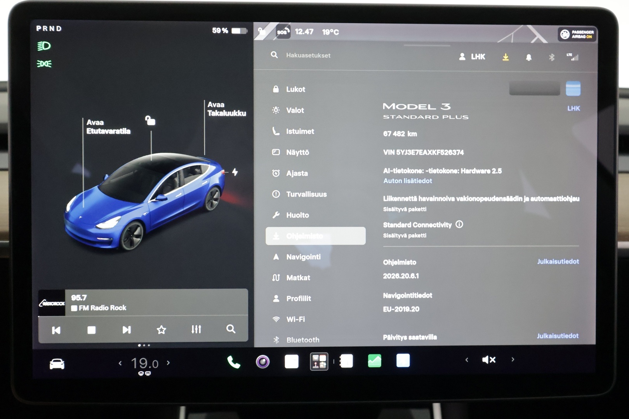Select the VIN 5YJ3E7EAXKF526374 text

423,152
